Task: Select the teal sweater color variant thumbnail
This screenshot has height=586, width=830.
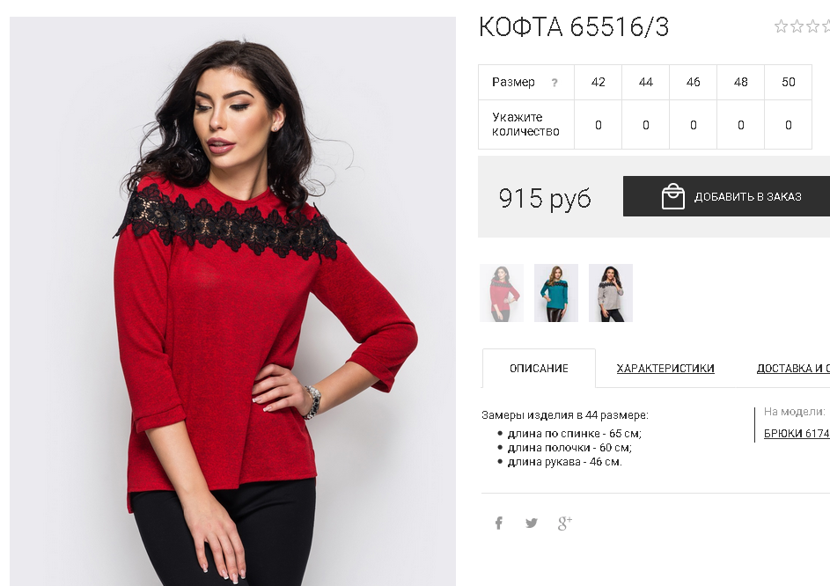Action: coord(556,293)
